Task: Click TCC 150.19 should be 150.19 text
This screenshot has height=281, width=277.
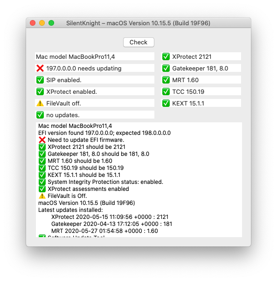Action: point(86,168)
